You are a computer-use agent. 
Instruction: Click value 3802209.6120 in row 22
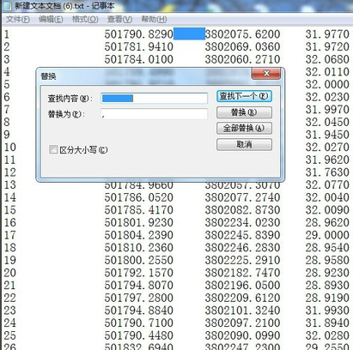click(242, 298)
